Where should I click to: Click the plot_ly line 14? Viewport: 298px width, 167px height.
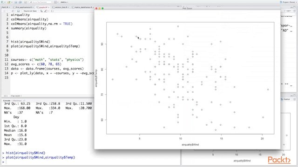53,73
